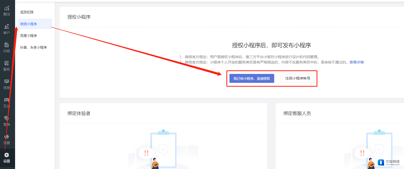
Task: Select 成员权限 in the submenu
Action: tap(27, 12)
